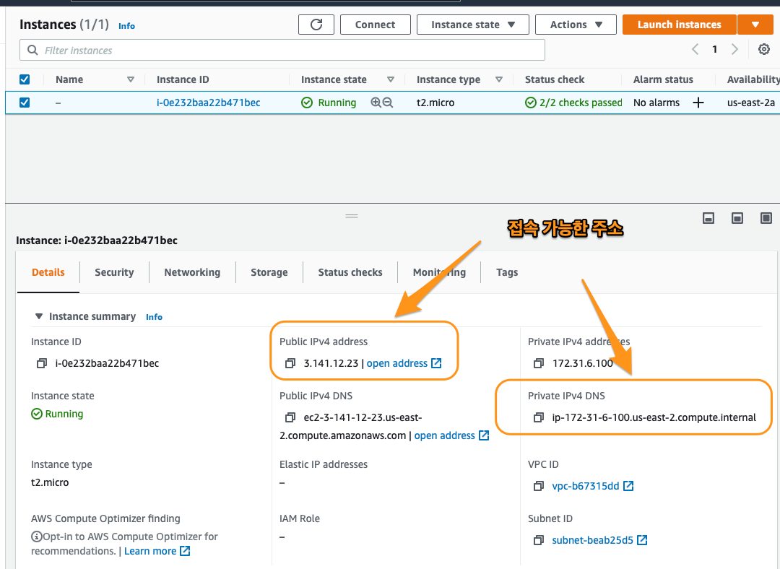This screenshot has width=780, height=569.
Task: Open the Actions dropdown menu
Action: (576, 25)
